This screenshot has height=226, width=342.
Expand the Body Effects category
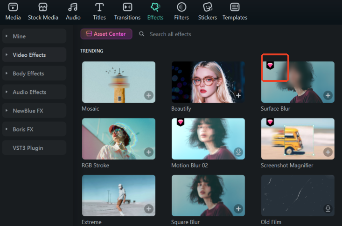(7, 73)
